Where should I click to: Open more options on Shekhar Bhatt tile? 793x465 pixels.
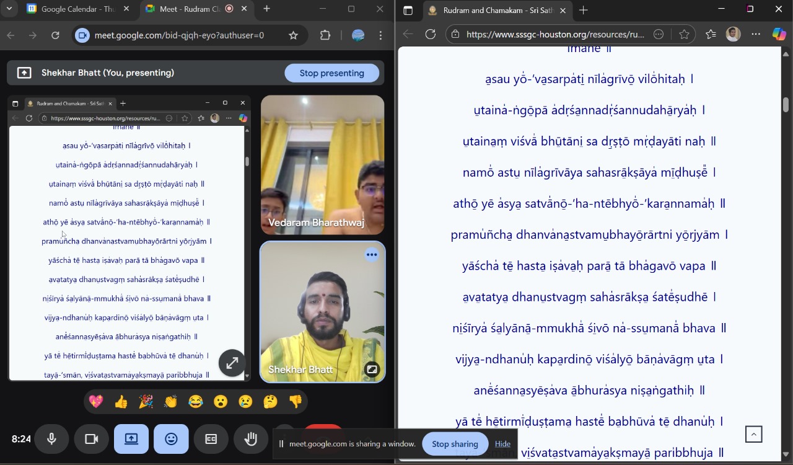[x=372, y=254]
